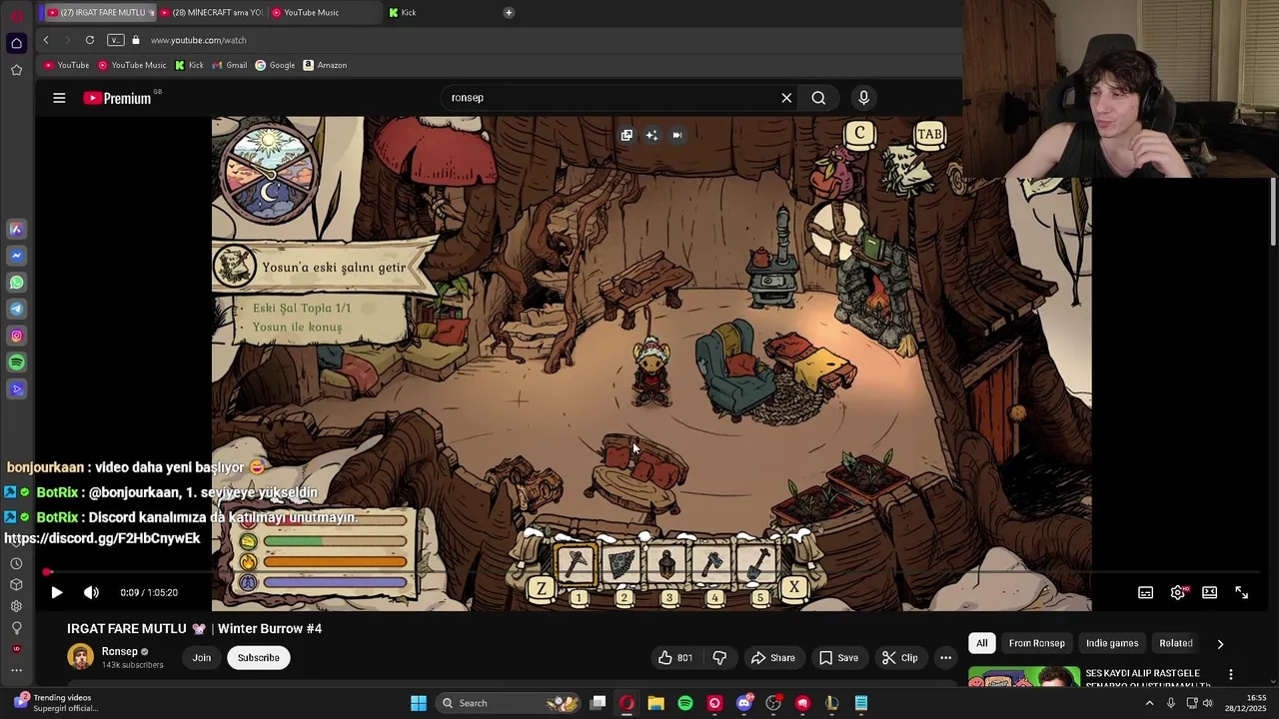Show more filter chips with right arrow
Image resolution: width=1279 pixels, height=719 pixels.
click(1220, 644)
